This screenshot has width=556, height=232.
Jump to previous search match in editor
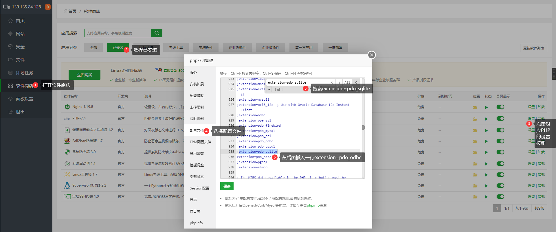click(x=332, y=82)
